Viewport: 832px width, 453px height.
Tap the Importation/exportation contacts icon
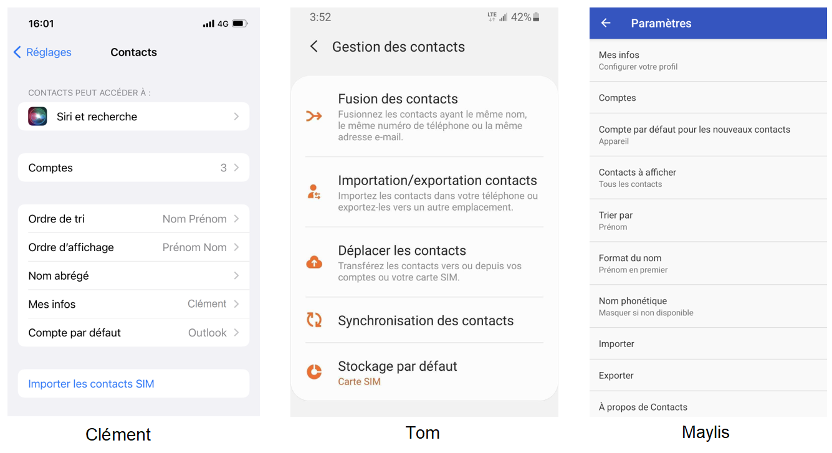[x=314, y=192]
